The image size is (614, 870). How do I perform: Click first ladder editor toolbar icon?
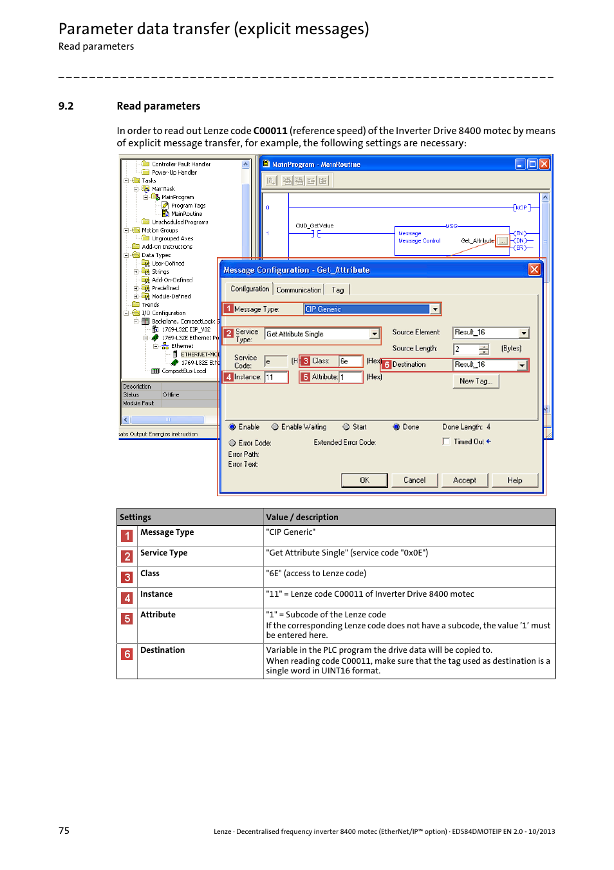point(272,181)
